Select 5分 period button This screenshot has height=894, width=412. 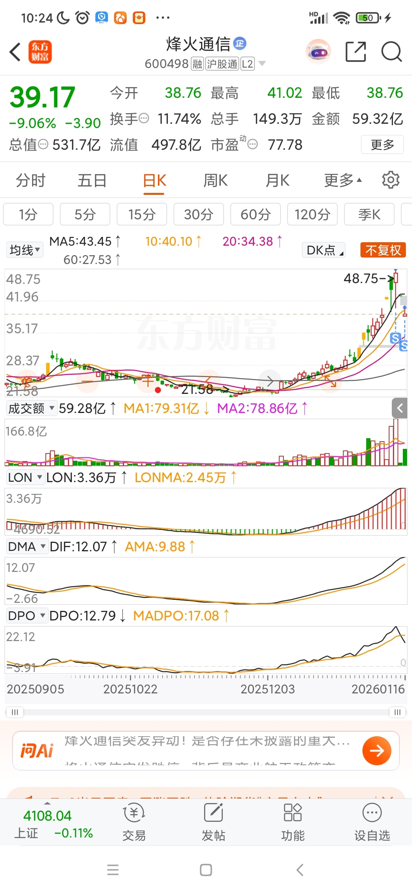click(x=85, y=214)
